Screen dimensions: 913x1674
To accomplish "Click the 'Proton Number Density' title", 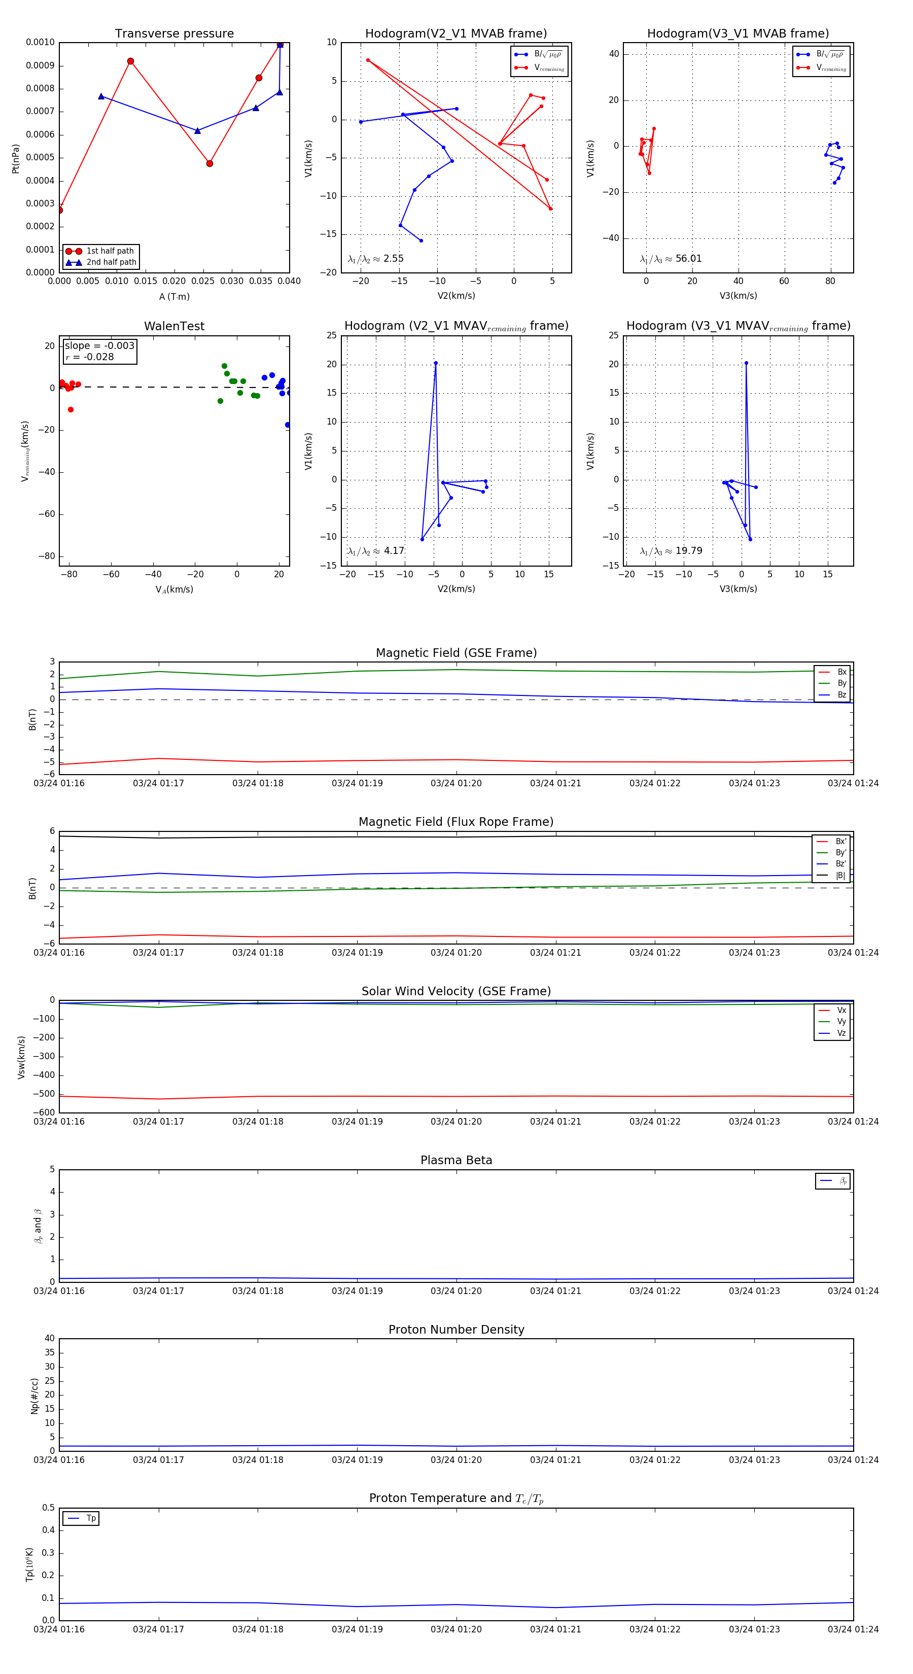I will pyautogui.click(x=456, y=1330).
